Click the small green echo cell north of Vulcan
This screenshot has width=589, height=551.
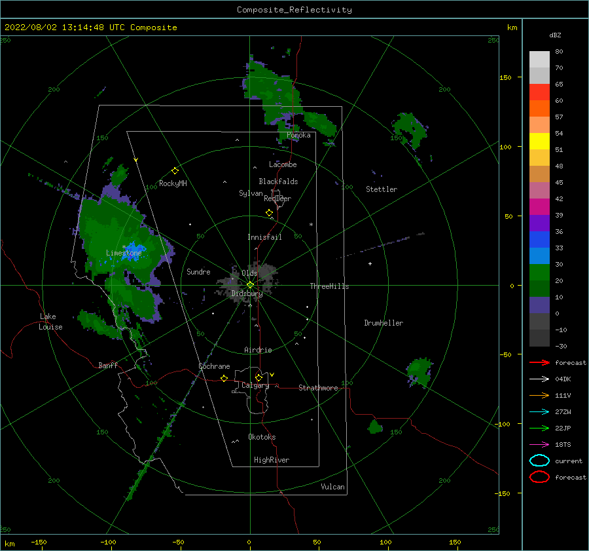pos(375,427)
